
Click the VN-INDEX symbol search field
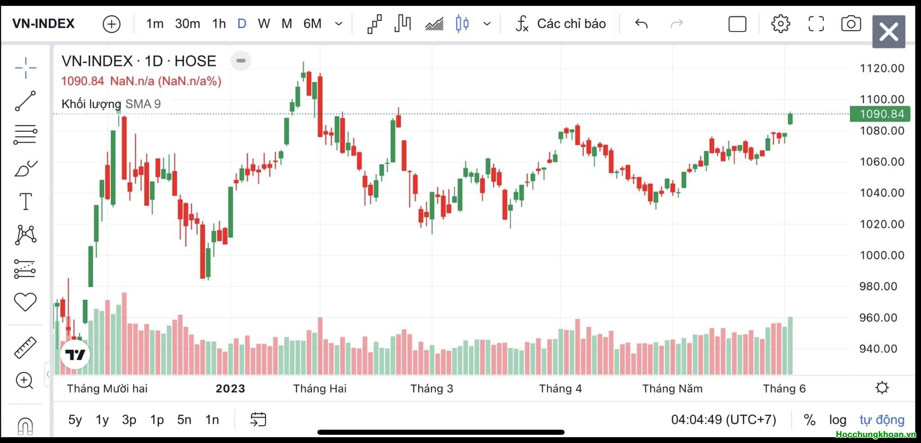tap(44, 24)
